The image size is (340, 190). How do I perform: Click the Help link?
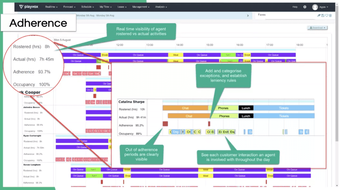pos(295,7)
